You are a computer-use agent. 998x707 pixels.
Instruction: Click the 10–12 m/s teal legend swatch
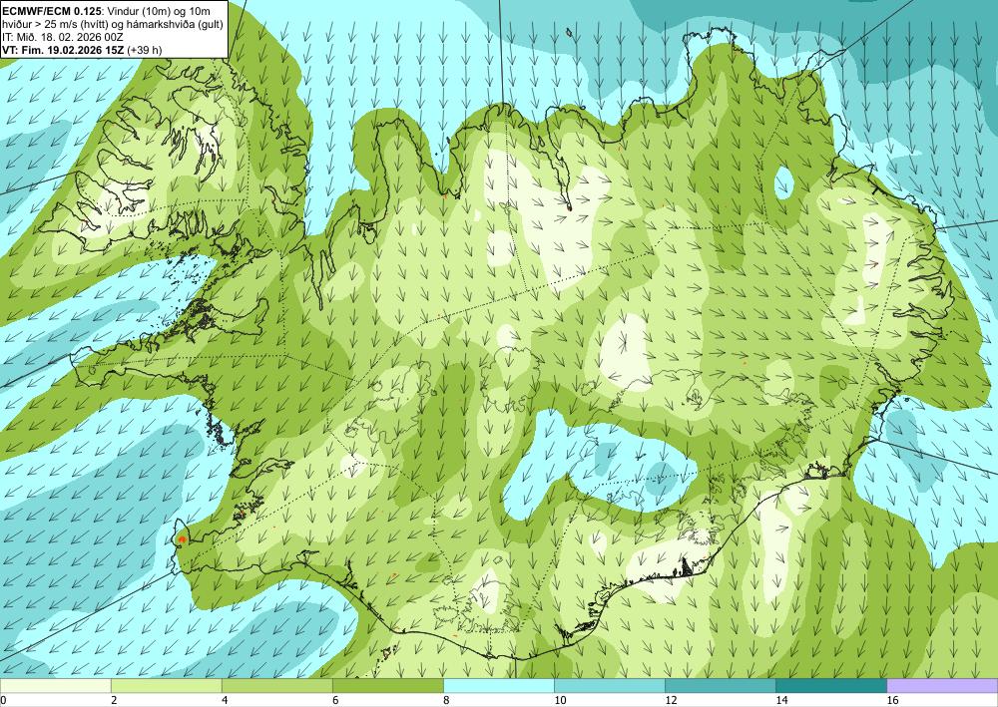pos(610,686)
